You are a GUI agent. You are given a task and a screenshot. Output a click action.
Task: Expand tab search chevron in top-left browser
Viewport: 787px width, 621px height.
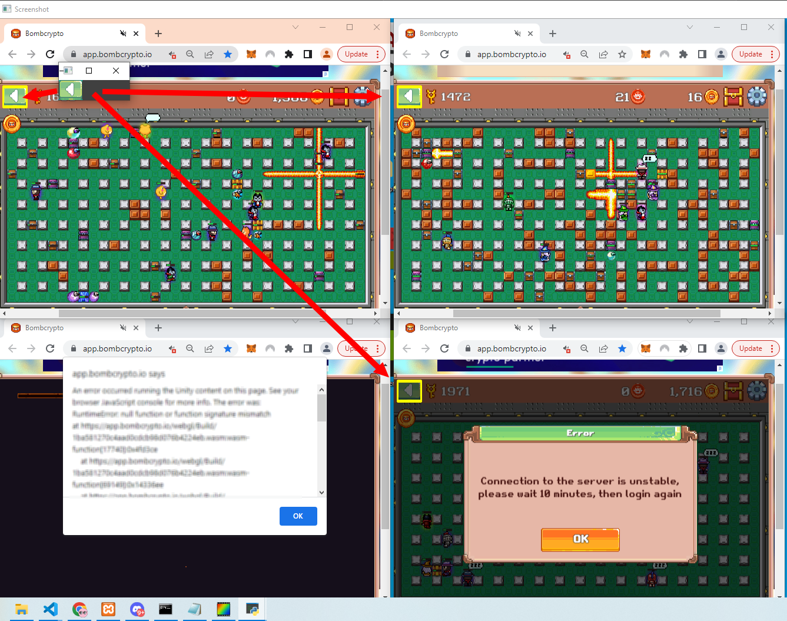click(295, 27)
